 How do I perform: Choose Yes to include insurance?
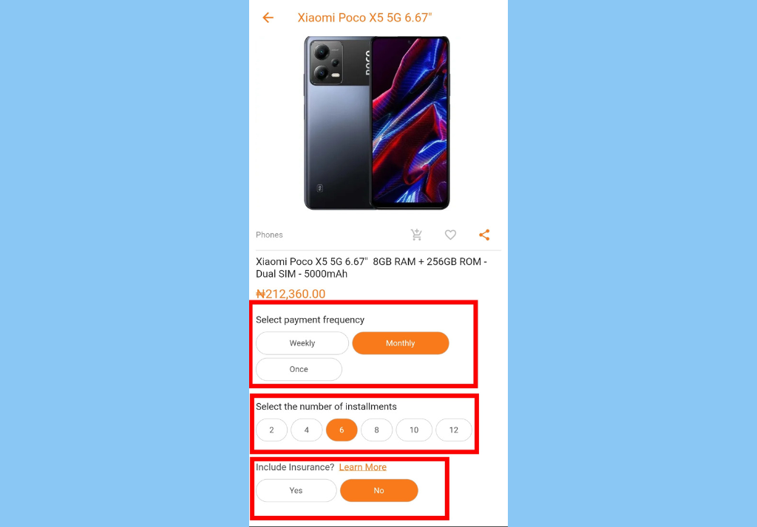click(x=296, y=491)
